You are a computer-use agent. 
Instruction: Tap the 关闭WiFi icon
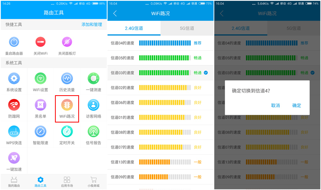point(40,42)
